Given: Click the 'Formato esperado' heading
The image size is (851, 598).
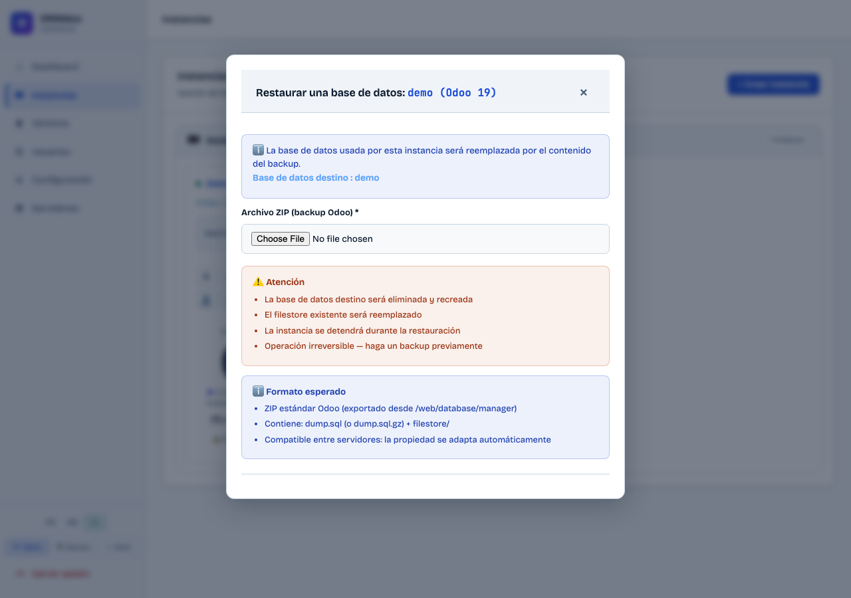Looking at the screenshot, I should [306, 392].
